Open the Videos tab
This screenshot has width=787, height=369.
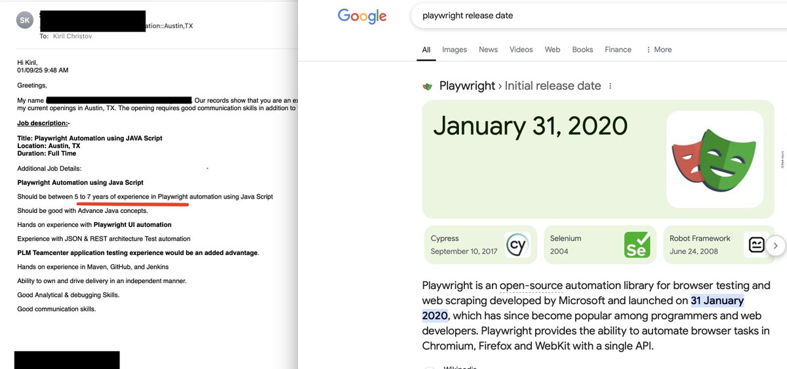click(521, 50)
